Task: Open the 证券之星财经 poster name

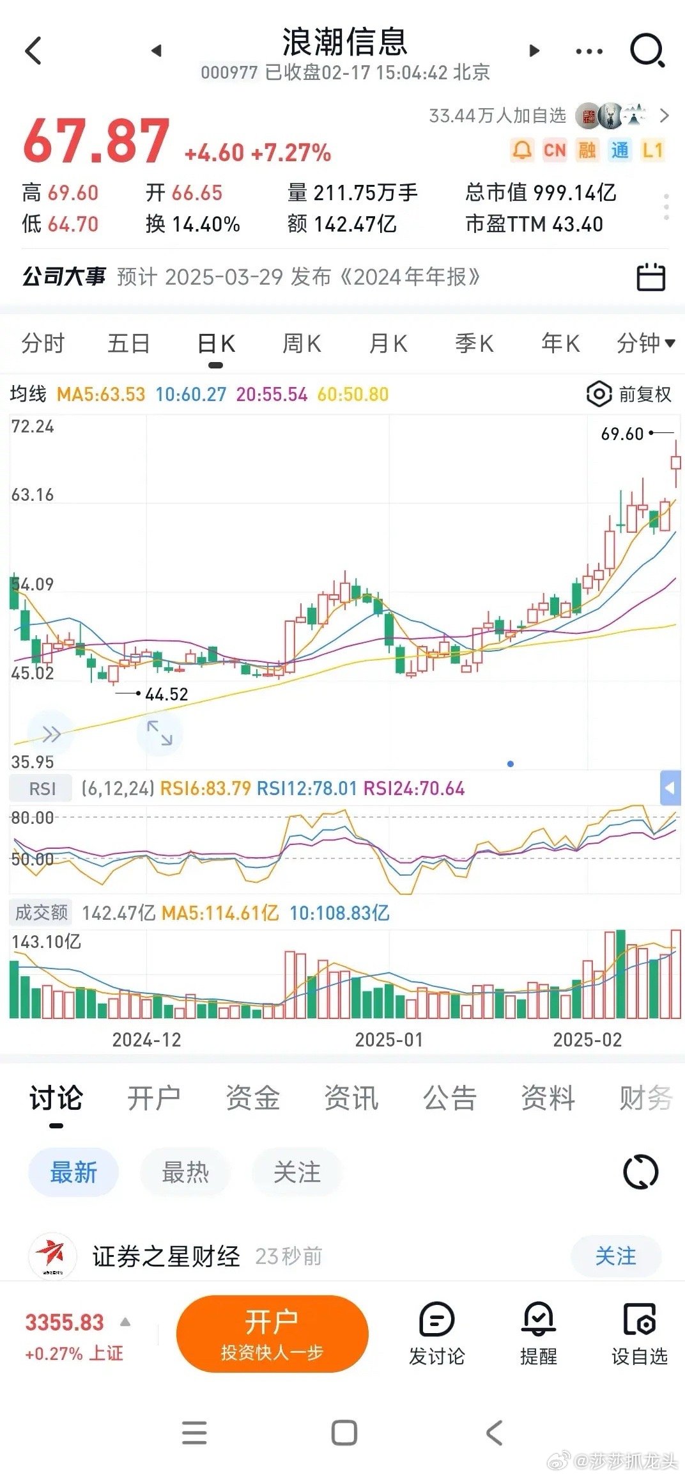Action: (166, 1256)
